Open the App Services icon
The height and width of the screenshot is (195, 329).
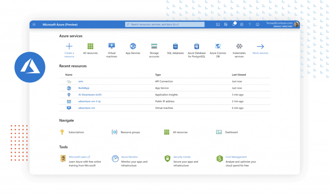click(133, 46)
